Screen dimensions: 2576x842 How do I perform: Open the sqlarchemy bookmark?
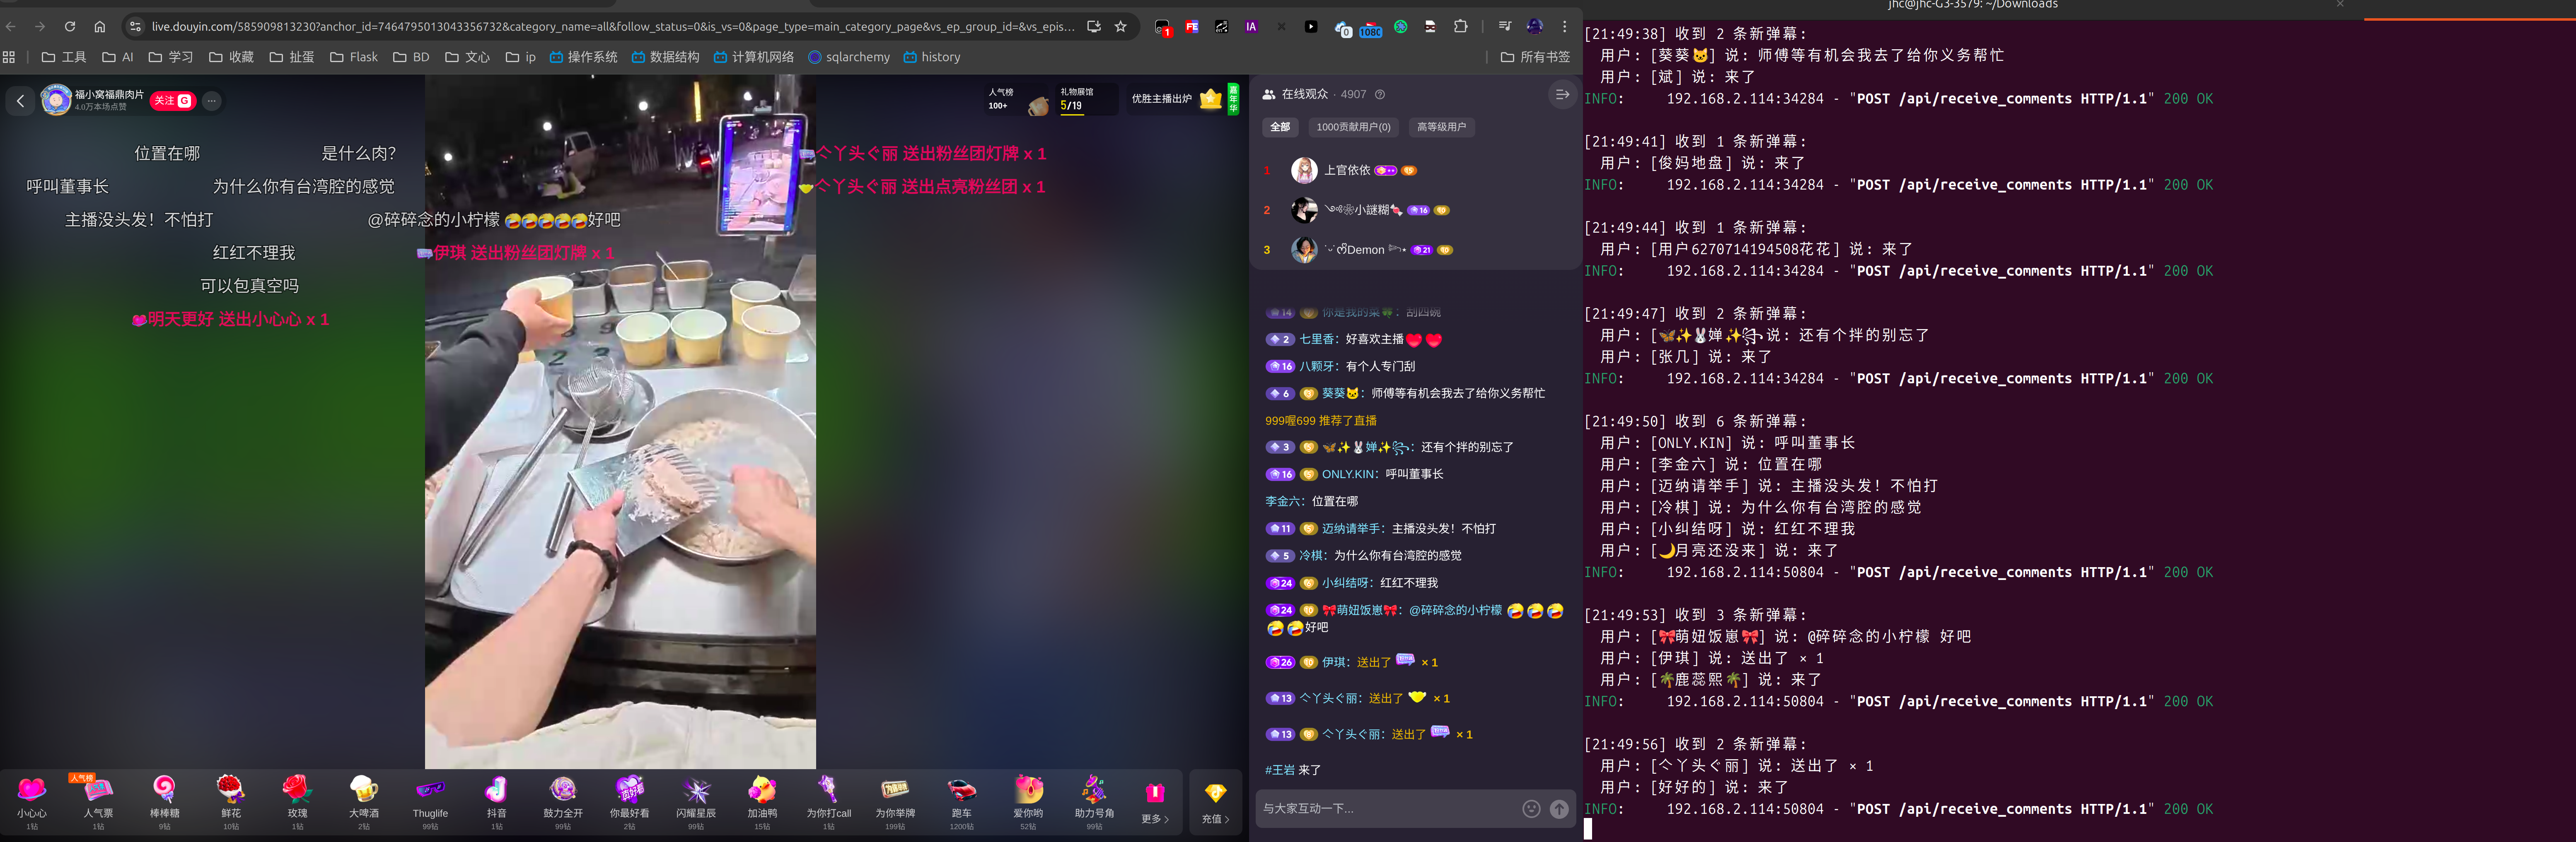(x=849, y=57)
